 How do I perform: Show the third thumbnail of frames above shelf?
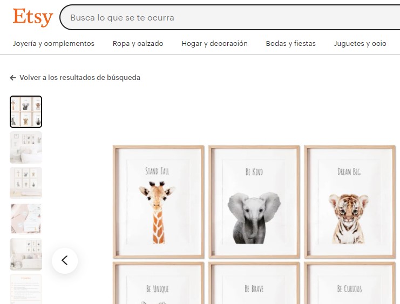click(26, 183)
